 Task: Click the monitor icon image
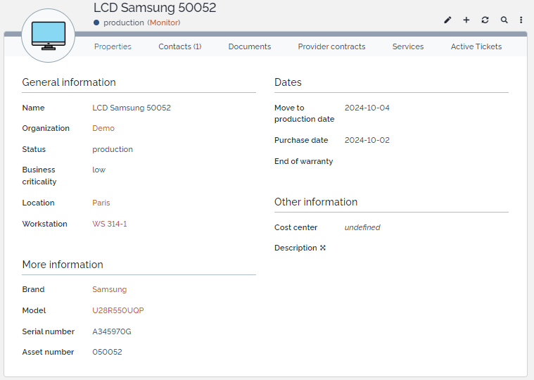[49, 36]
